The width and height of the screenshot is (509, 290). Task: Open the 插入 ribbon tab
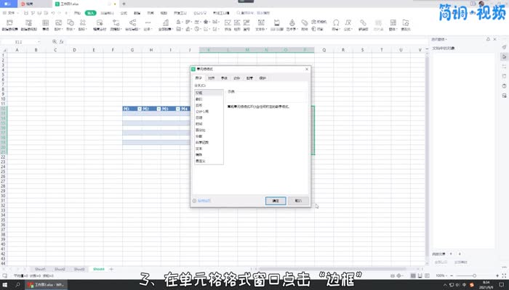click(x=90, y=13)
